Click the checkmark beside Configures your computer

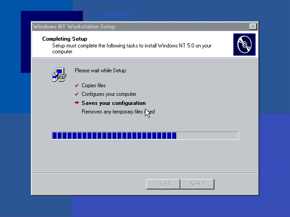click(x=77, y=94)
